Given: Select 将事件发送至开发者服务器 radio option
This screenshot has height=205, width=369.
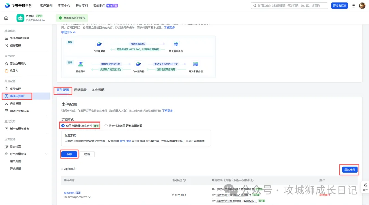Looking at the screenshot, I should tap(106, 126).
